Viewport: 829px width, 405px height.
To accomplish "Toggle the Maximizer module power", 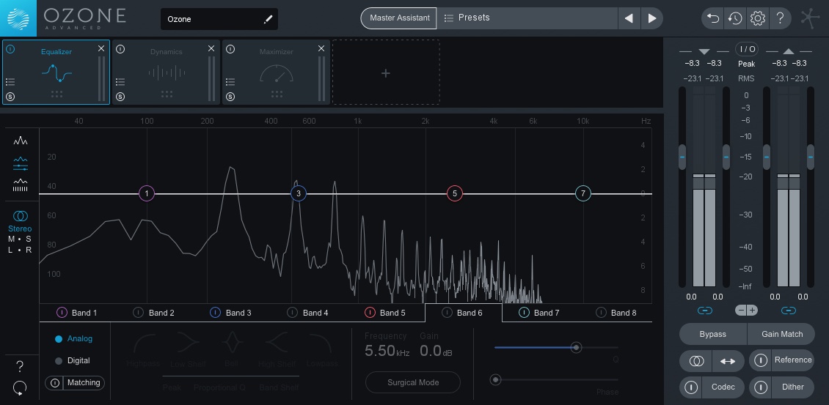I will (230, 49).
